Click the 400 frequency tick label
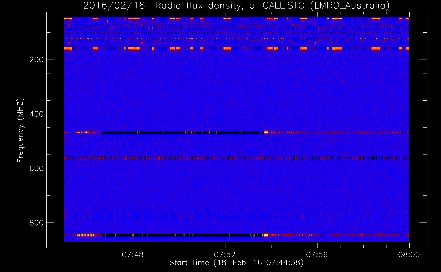The image size is (441, 272). 37,114
